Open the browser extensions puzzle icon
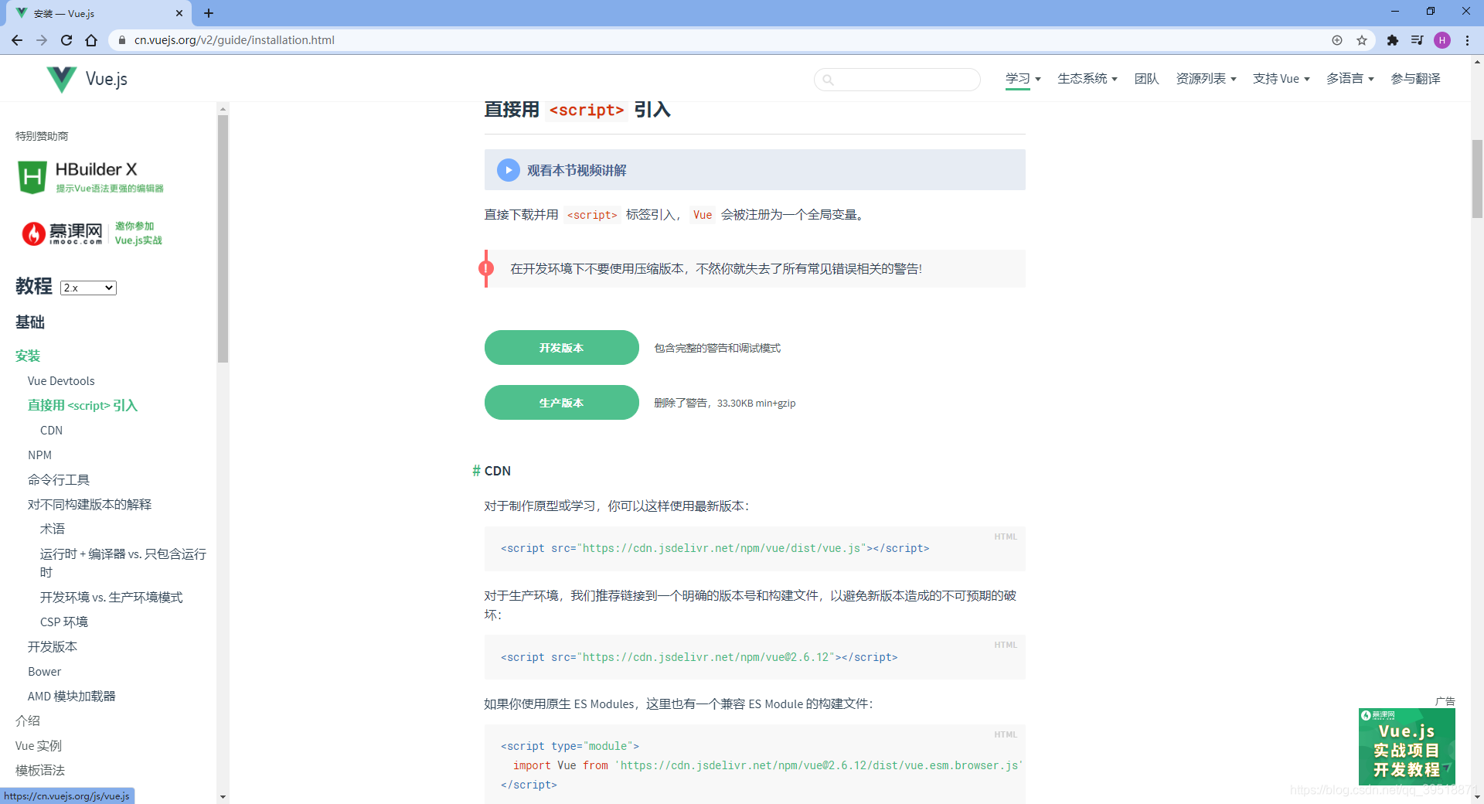 pyautogui.click(x=1393, y=40)
